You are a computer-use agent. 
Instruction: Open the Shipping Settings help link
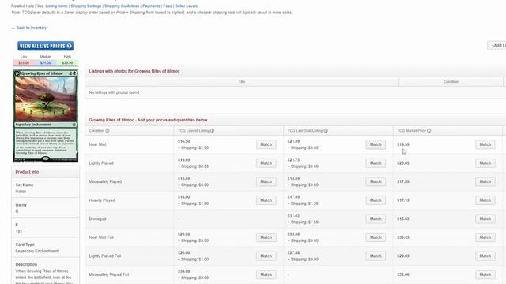[x=86, y=6]
